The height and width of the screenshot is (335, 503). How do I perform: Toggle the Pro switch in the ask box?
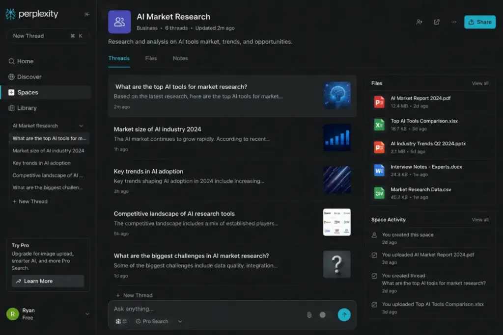324,315
